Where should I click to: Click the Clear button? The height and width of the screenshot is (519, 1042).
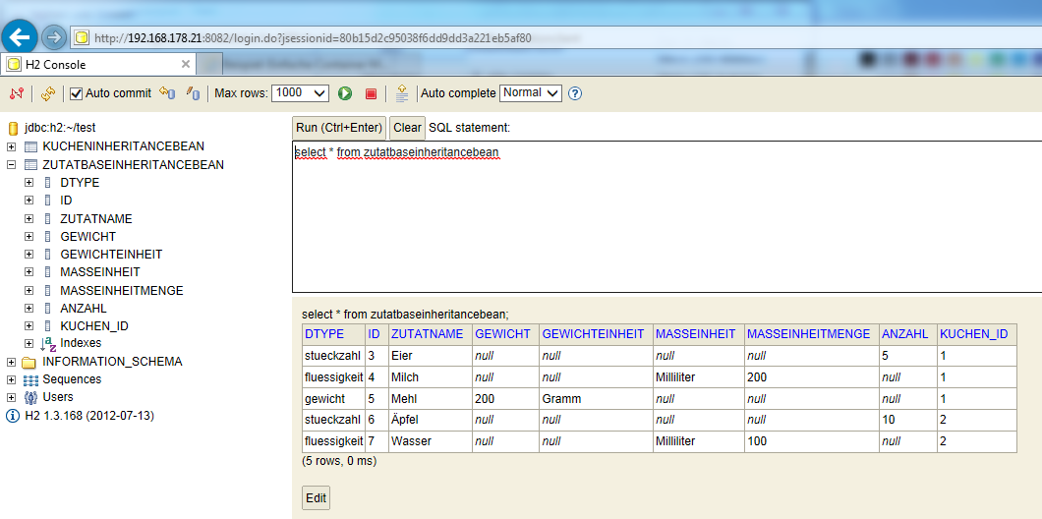(407, 128)
